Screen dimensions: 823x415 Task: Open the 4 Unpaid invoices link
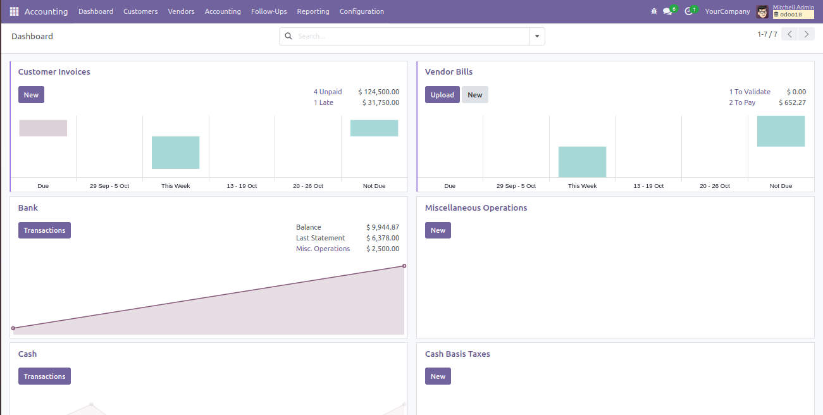tap(328, 92)
